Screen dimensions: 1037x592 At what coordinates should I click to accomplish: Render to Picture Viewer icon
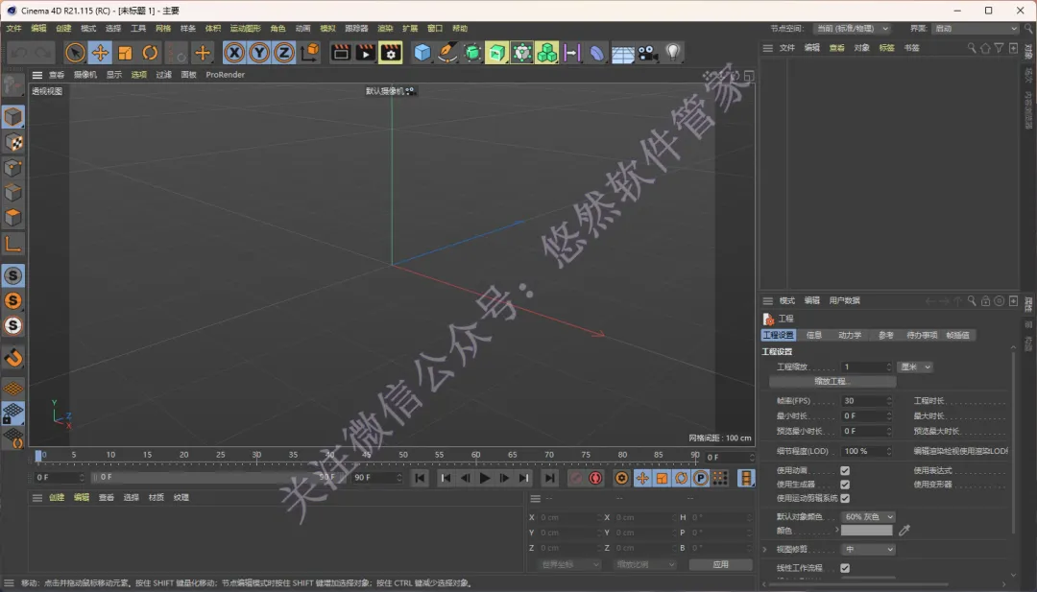tap(366, 53)
